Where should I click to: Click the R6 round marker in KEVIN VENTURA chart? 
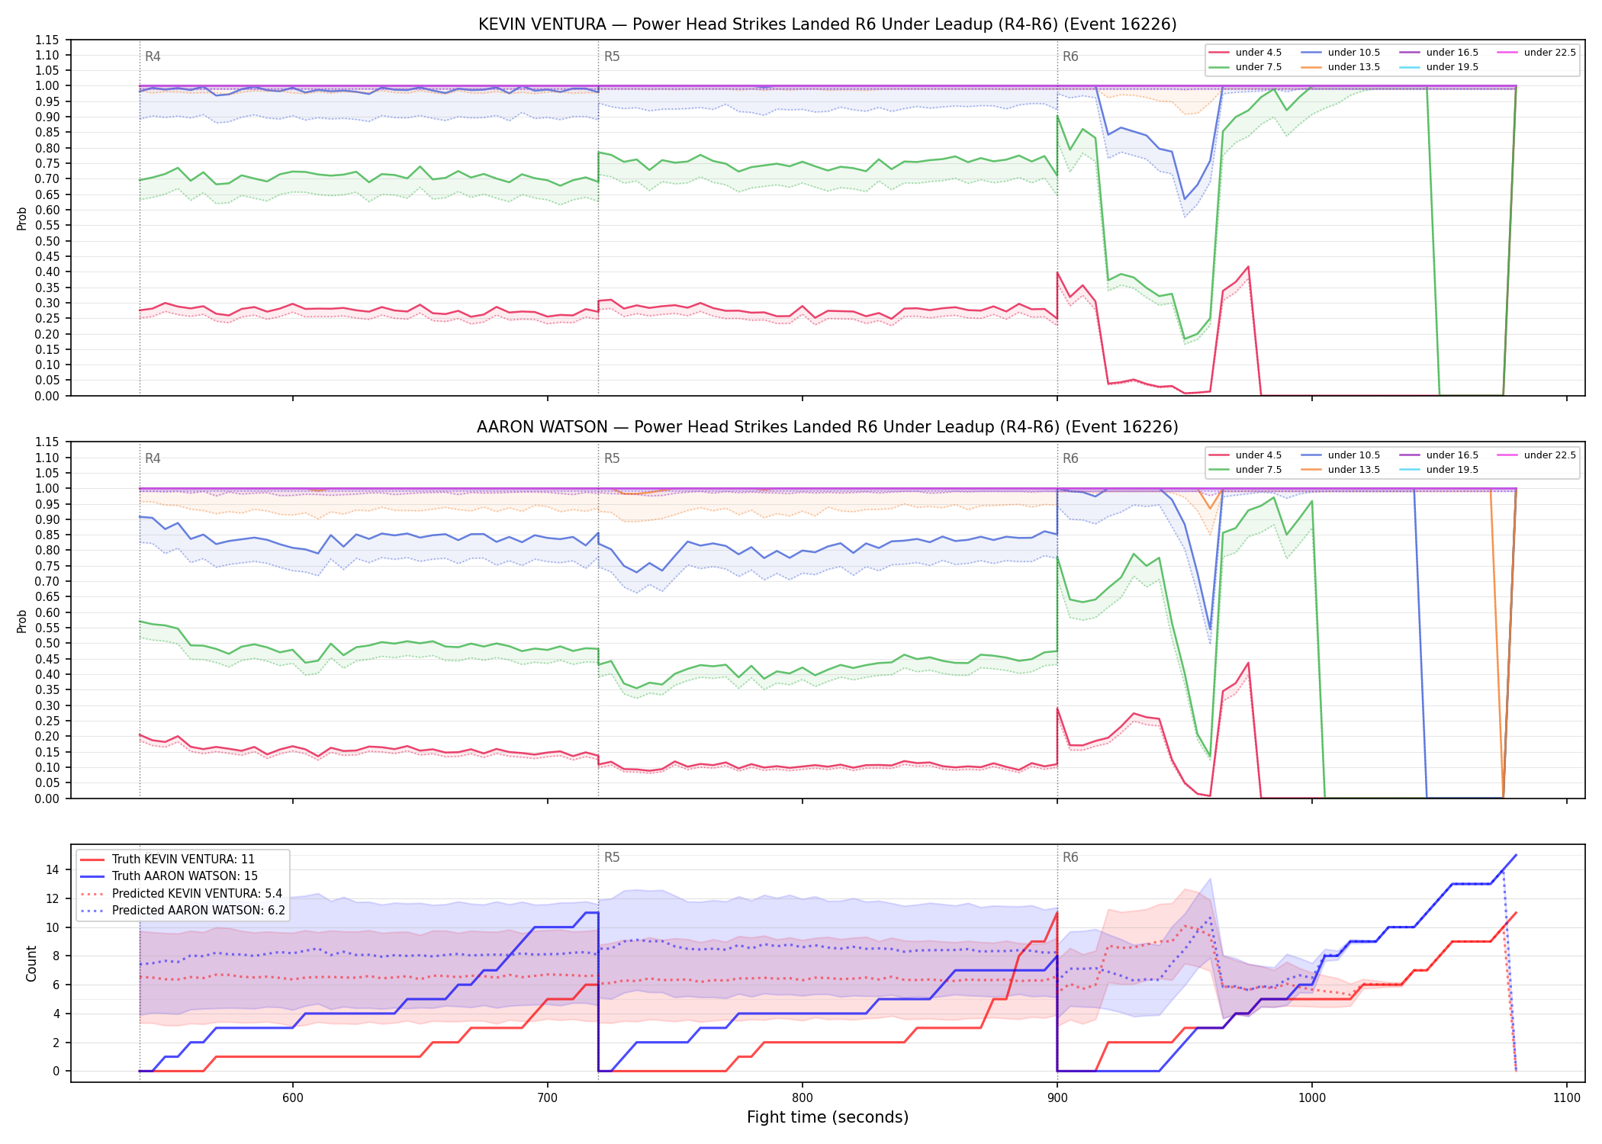coord(1070,56)
